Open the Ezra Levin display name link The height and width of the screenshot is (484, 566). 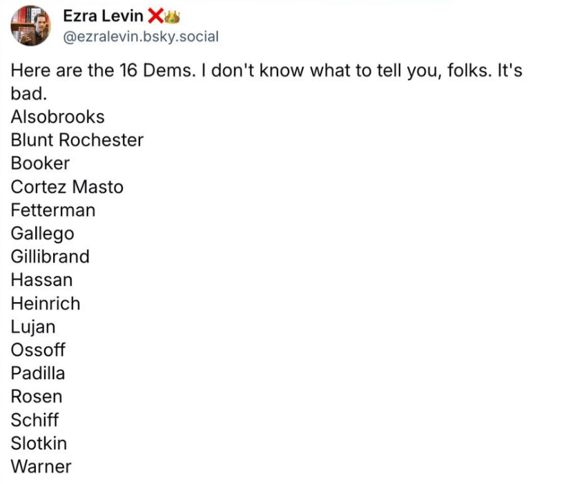pos(103,16)
